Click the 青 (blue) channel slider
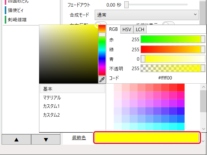The width and height of the screenshot is (207, 155). (173, 59)
